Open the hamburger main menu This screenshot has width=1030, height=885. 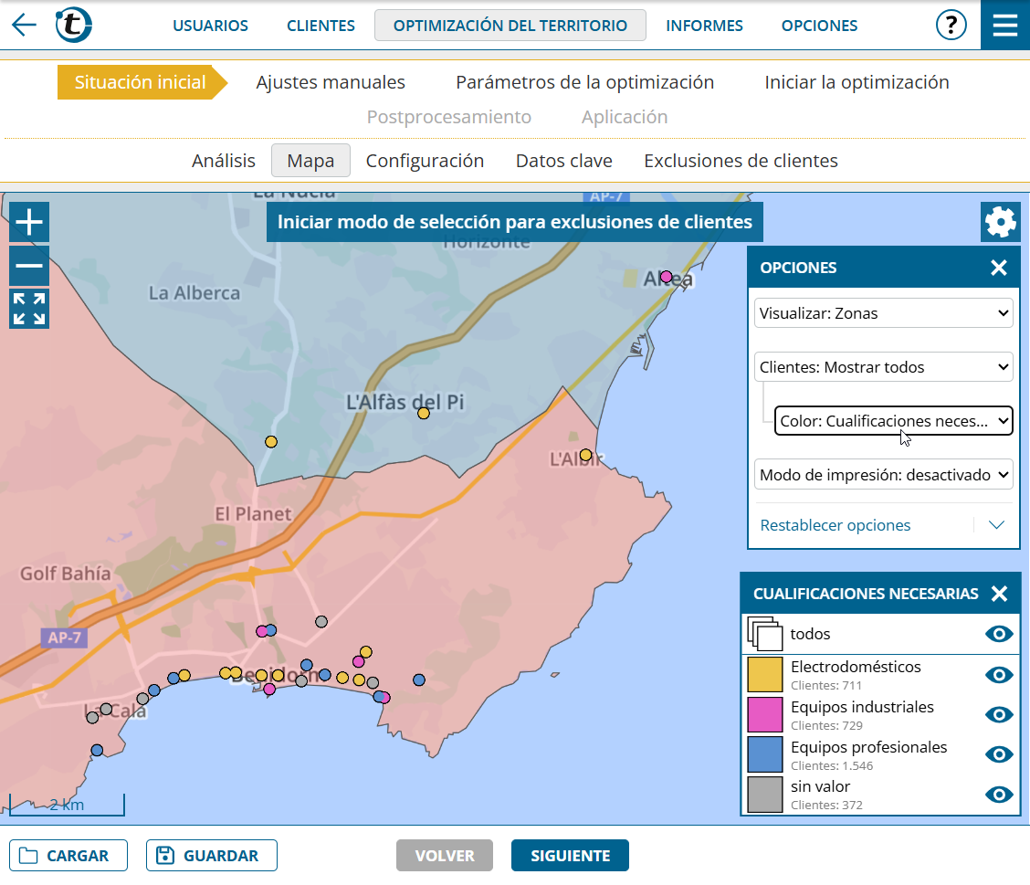pyautogui.click(x=1004, y=25)
